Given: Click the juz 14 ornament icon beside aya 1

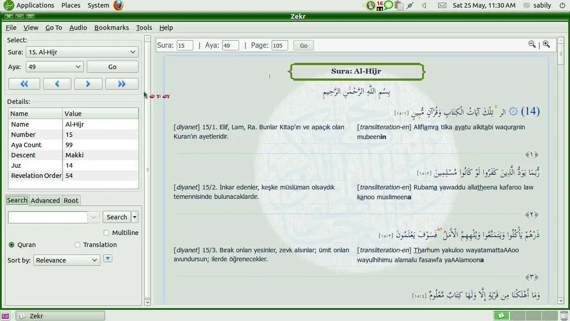Looking at the screenshot, I should [513, 111].
